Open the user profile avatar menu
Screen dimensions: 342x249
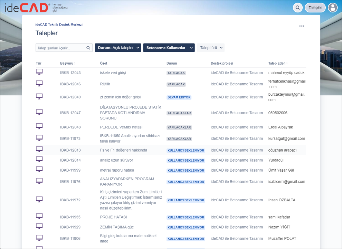(333, 8)
